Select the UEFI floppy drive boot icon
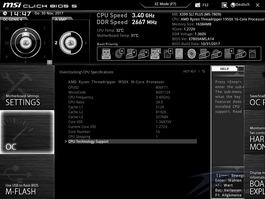The image size is (265, 199). pyautogui.click(x=168, y=54)
